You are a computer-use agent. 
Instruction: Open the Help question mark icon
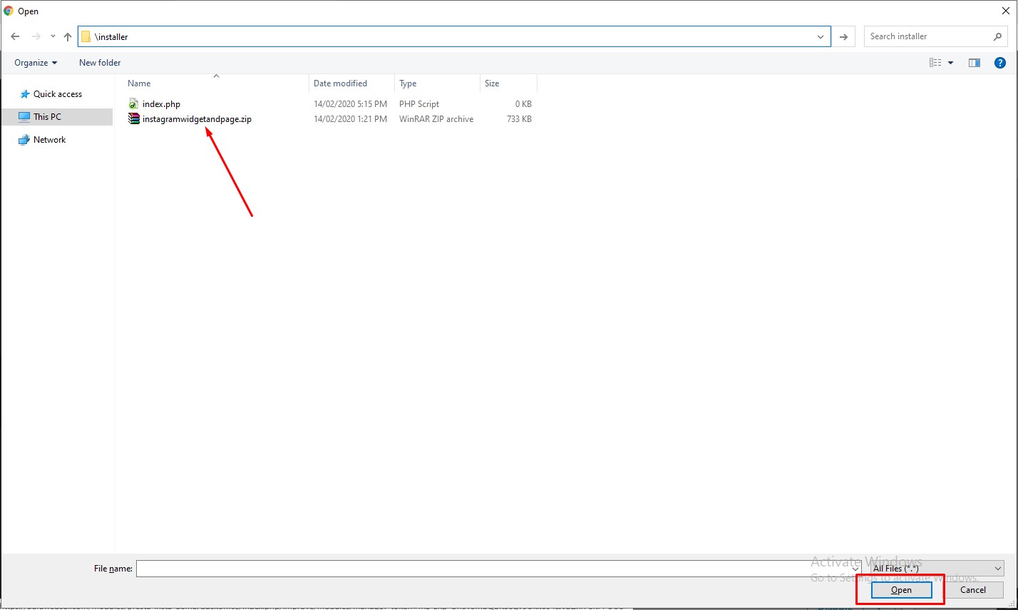[x=999, y=63]
